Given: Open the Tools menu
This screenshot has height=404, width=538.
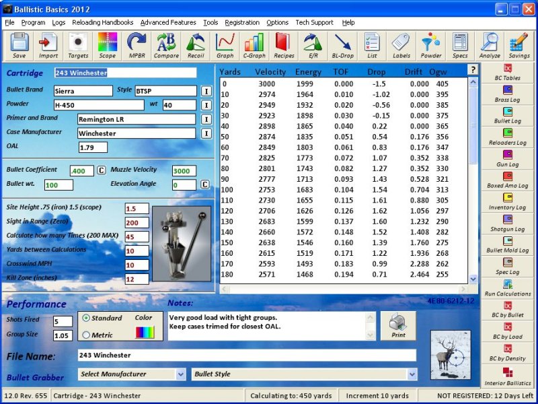Looking at the screenshot, I should coord(210,23).
